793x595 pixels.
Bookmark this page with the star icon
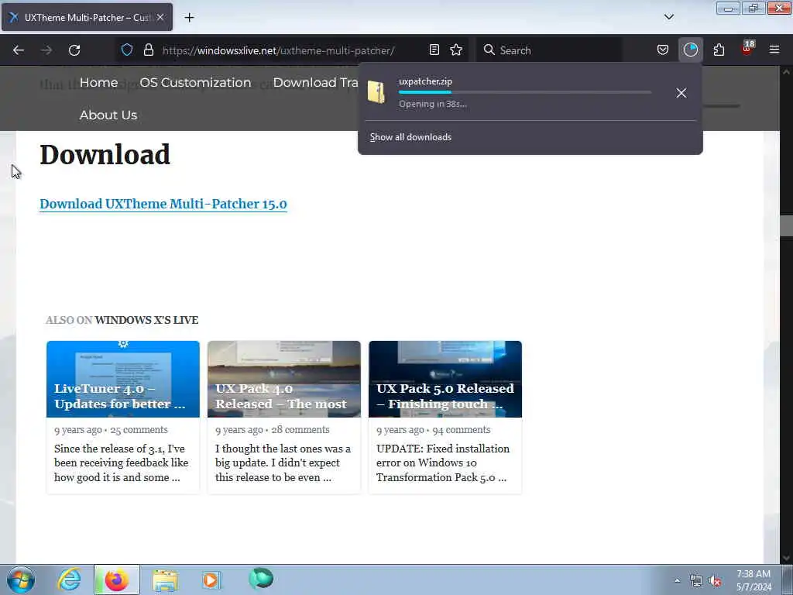pos(456,50)
